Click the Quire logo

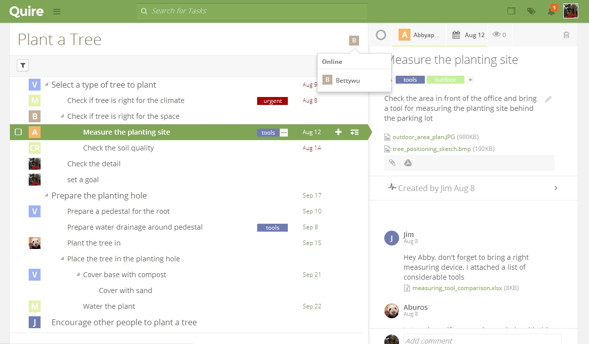pyautogui.click(x=26, y=11)
